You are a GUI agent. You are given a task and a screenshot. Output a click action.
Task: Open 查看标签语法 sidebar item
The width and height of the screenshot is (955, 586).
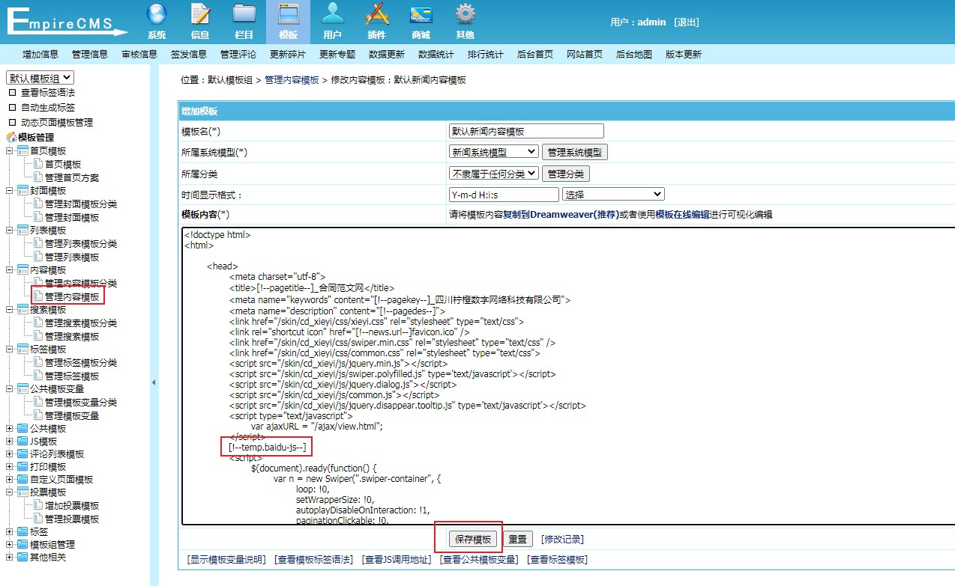click(48, 93)
